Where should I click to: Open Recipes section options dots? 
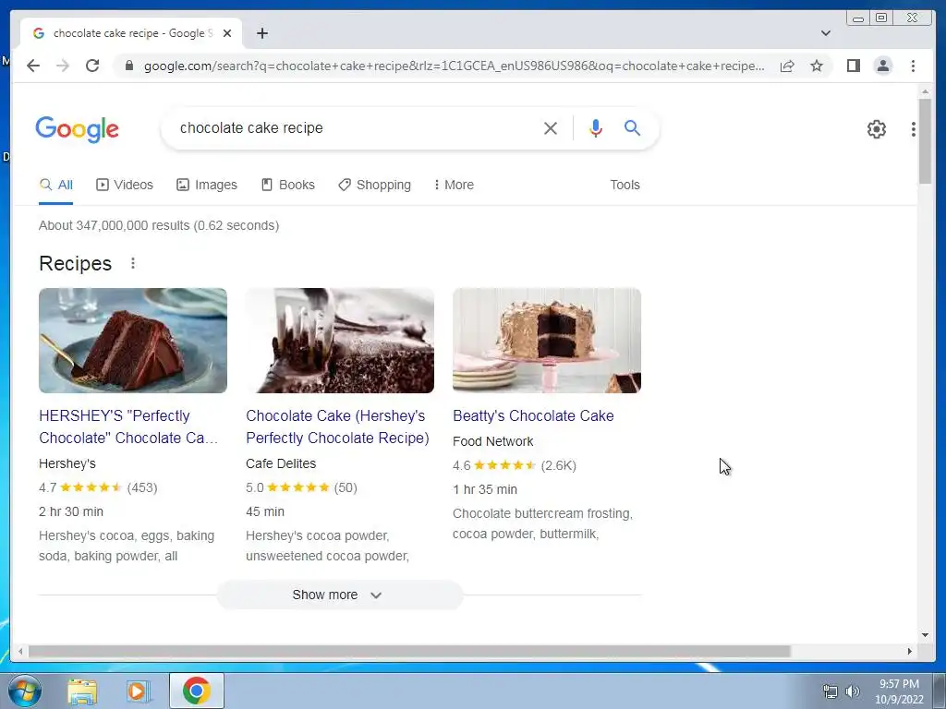133,263
